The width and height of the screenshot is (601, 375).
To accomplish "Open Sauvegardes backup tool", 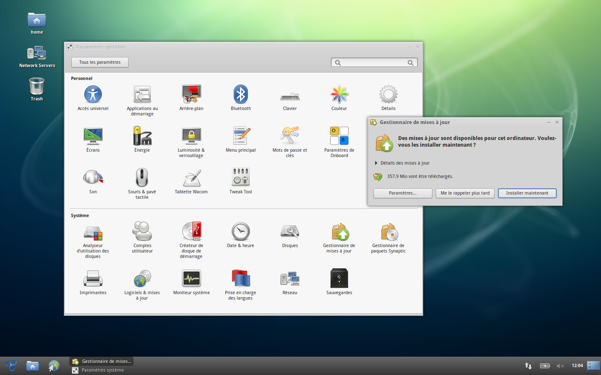I will click(339, 282).
